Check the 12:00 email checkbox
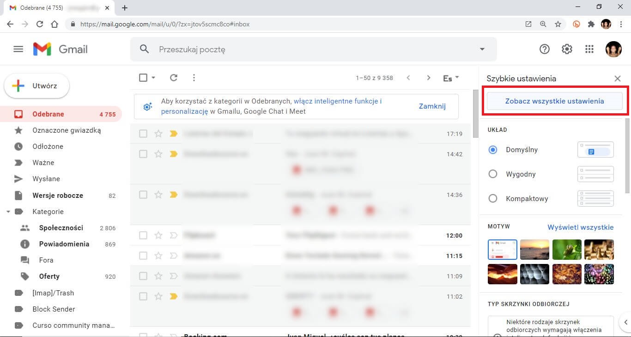The width and height of the screenshot is (631, 337). 143,235
